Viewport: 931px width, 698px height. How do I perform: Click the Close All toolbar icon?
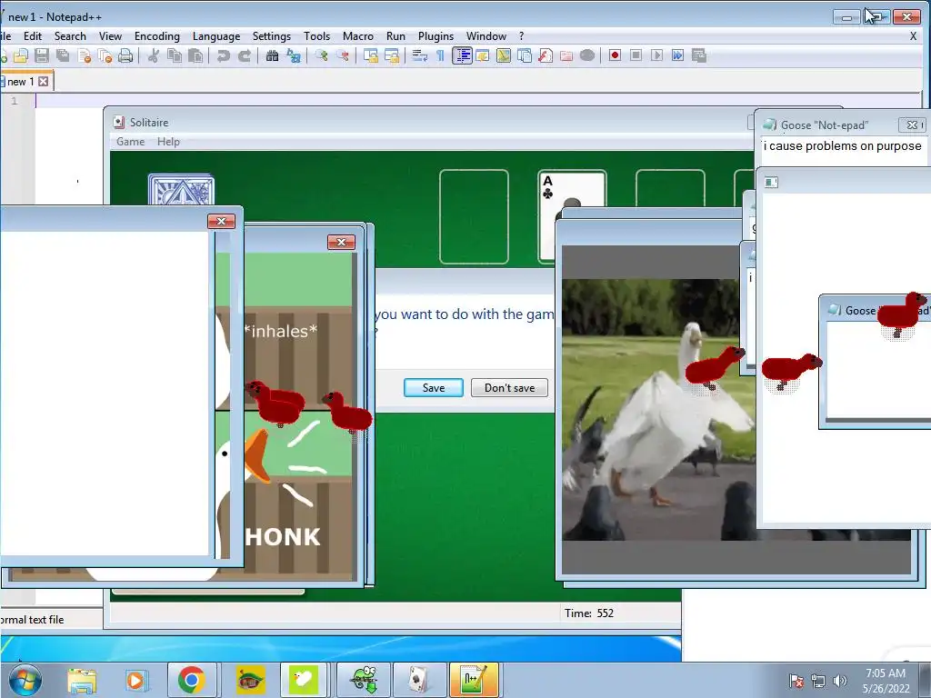(105, 55)
